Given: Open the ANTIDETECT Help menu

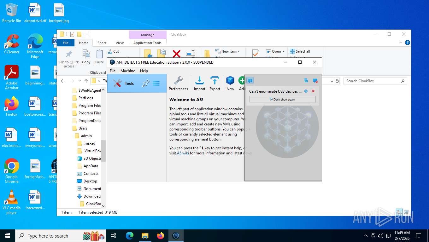Looking at the screenshot, I should tap(144, 71).
